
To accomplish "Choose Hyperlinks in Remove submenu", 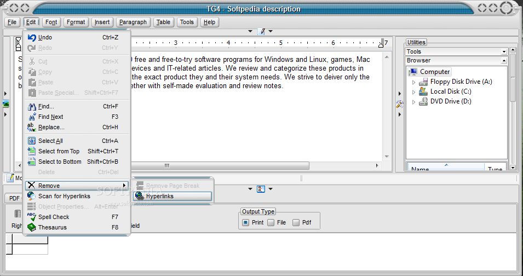I will pyautogui.click(x=173, y=197).
